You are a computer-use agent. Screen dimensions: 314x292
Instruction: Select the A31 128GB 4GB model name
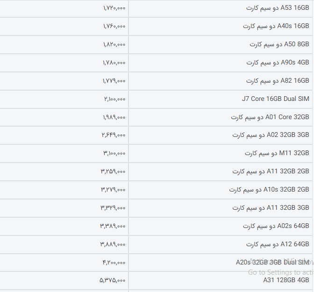pyautogui.click(x=286, y=280)
